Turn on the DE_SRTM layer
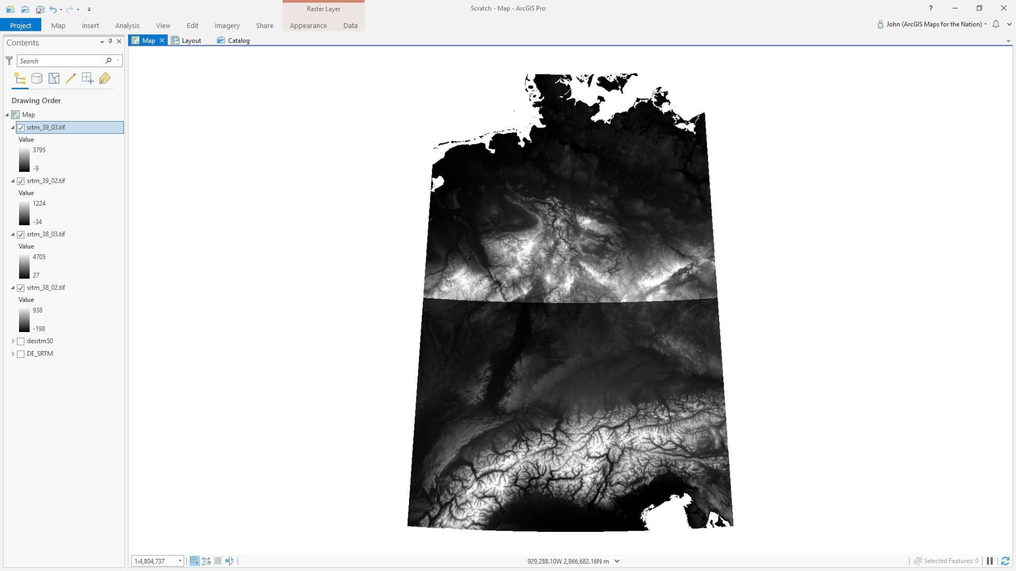Viewport: 1016px width, 571px height. pos(21,354)
